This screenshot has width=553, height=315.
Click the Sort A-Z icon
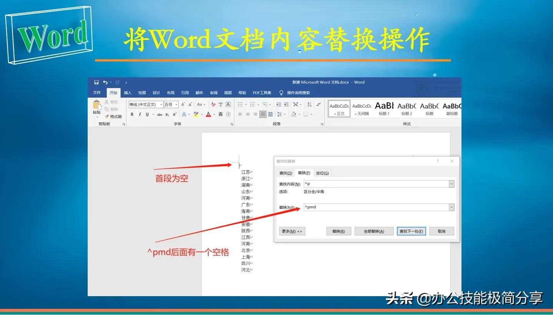[310, 105]
